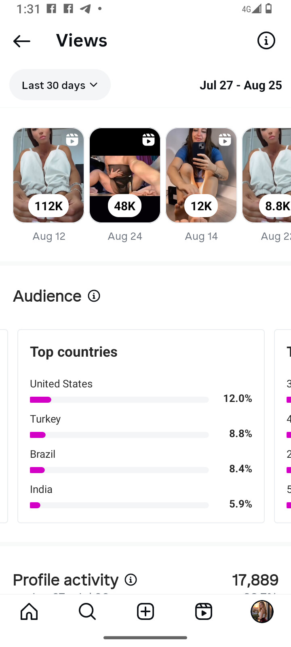Open profile via avatar picture
This screenshot has height=647, width=291.
tap(262, 611)
